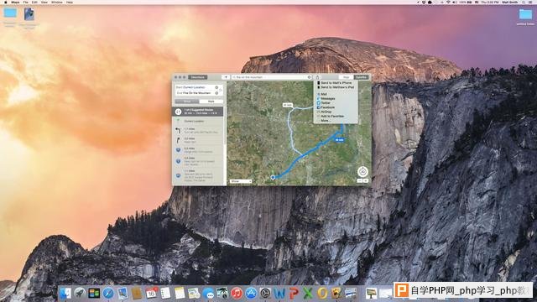Open Microsoft Outlook from the Dock
The height and width of the screenshot is (302, 537).
322,294
